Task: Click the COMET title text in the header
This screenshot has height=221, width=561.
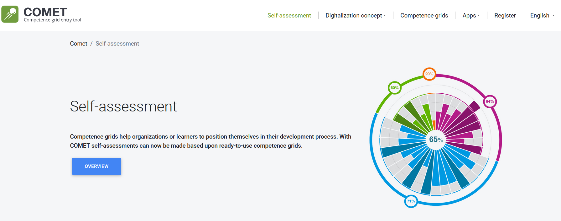Action: pyautogui.click(x=45, y=12)
